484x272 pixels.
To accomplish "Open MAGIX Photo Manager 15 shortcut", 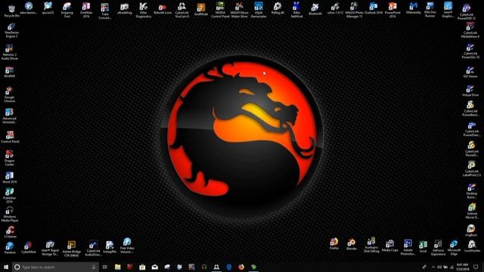I will coord(354,10).
